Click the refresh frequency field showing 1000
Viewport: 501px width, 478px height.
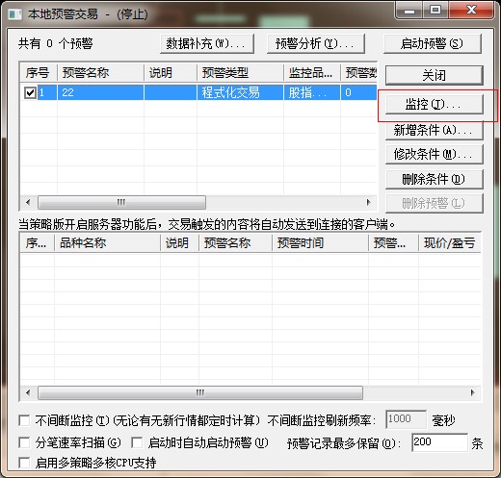coord(407,419)
